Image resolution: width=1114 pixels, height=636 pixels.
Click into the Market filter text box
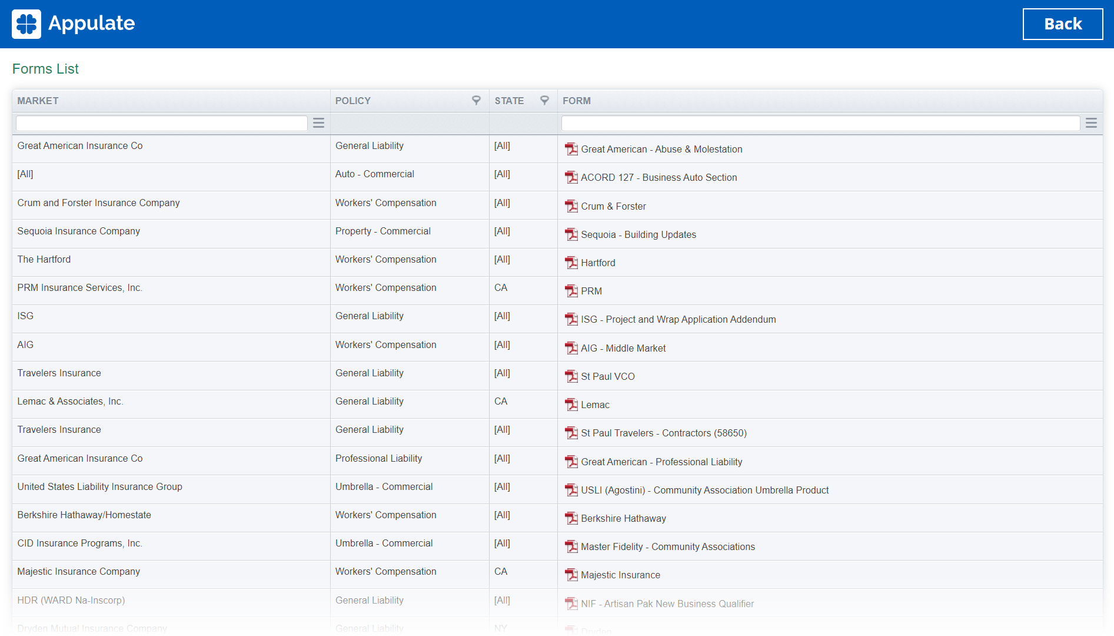click(162, 123)
